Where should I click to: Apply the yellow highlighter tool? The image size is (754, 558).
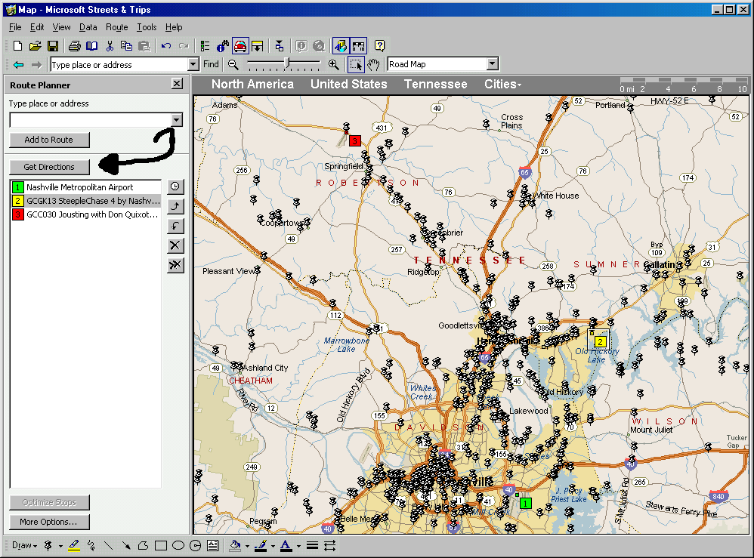click(x=74, y=545)
